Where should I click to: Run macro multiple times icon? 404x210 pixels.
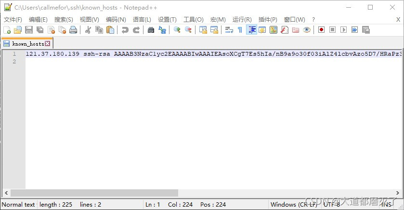(x=355, y=30)
